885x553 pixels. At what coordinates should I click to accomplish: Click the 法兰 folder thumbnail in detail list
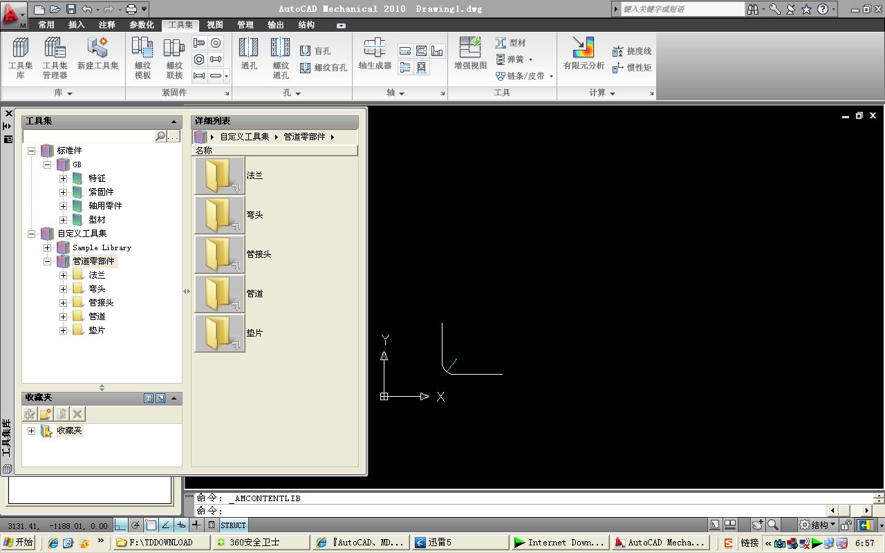220,176
